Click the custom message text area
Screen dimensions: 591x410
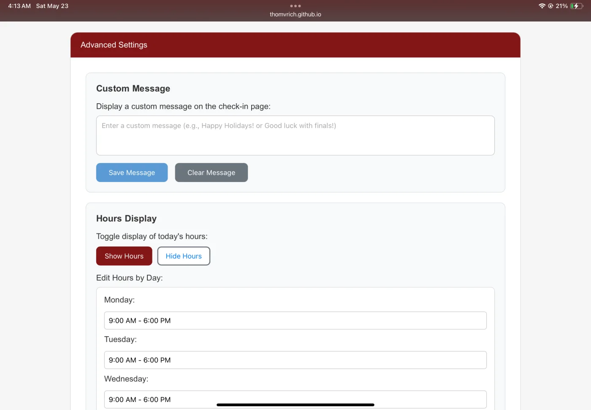(295, 135)
